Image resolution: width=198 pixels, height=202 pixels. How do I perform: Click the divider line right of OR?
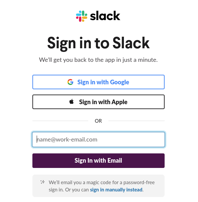tap(137, 121)
